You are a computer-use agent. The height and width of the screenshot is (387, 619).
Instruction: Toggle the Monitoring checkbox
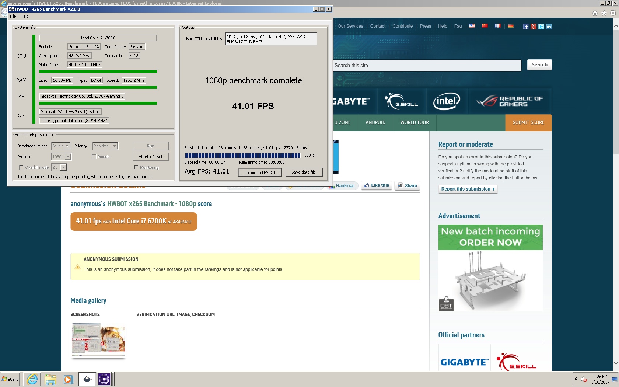tap(136, 167)
